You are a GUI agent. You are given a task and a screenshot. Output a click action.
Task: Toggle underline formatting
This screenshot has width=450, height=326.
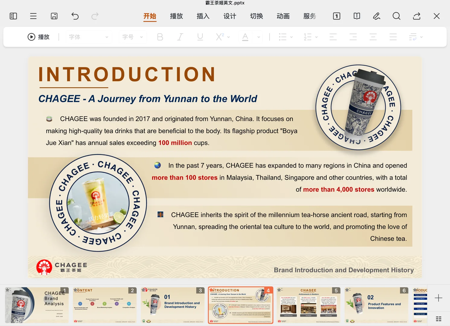point(200,37)
